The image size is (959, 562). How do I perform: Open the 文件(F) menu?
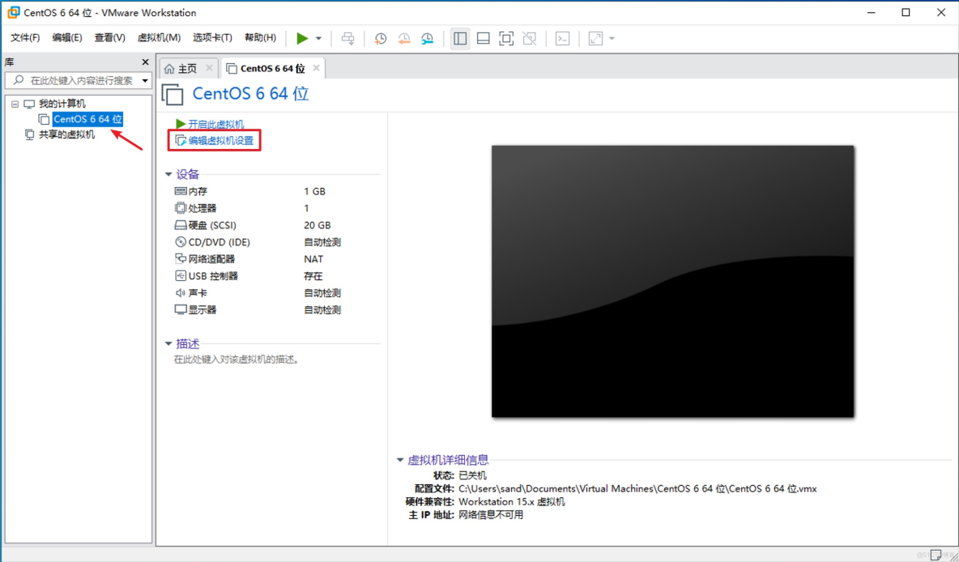(x=25, y=38)
